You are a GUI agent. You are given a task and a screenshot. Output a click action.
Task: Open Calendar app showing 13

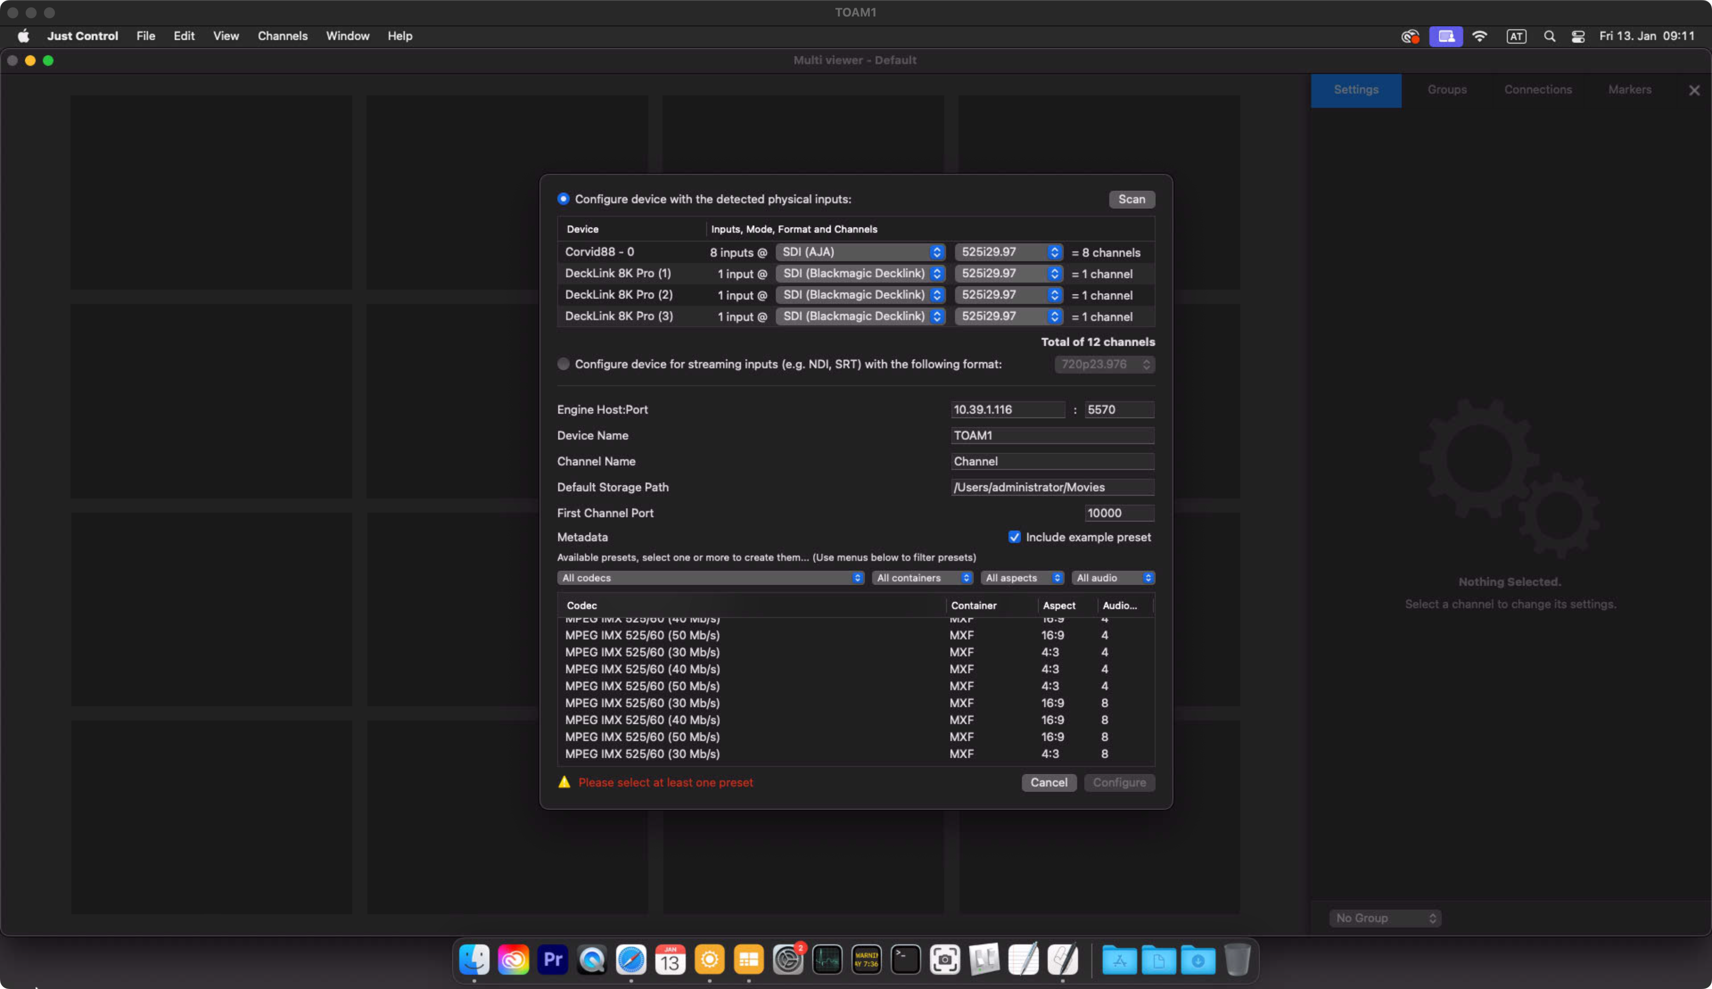[670, 959]
